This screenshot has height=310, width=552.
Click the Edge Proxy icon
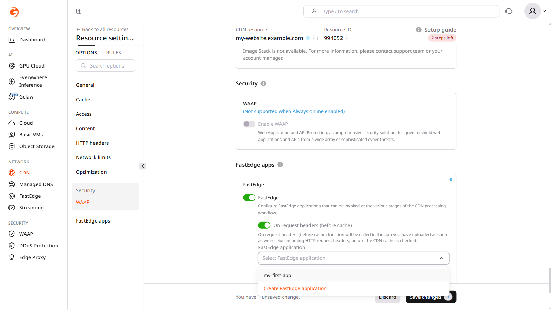pyautogui.click(x=12, y=257)
